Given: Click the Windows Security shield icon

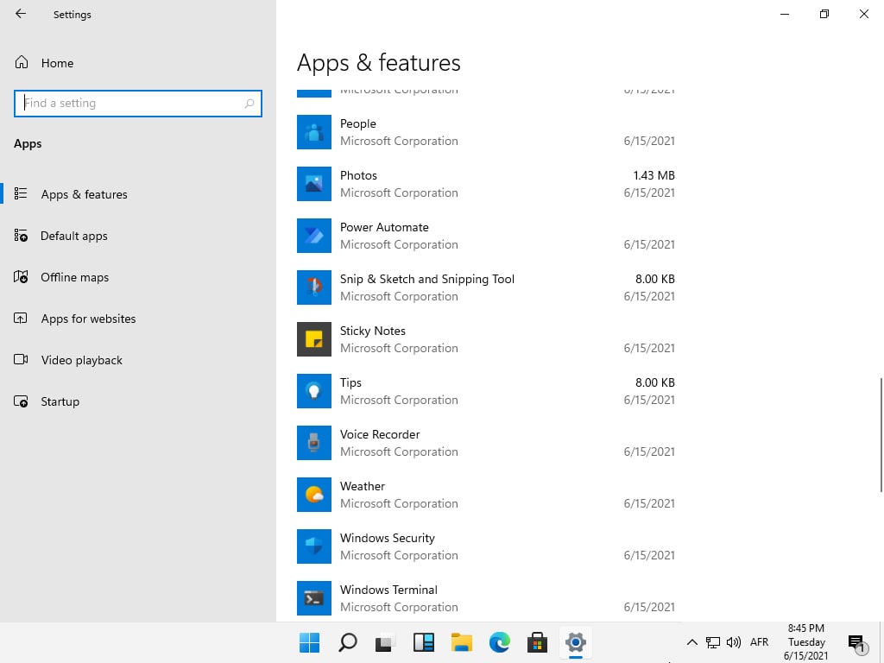Looking at the screenshot, I should click(x=314, y=546).
